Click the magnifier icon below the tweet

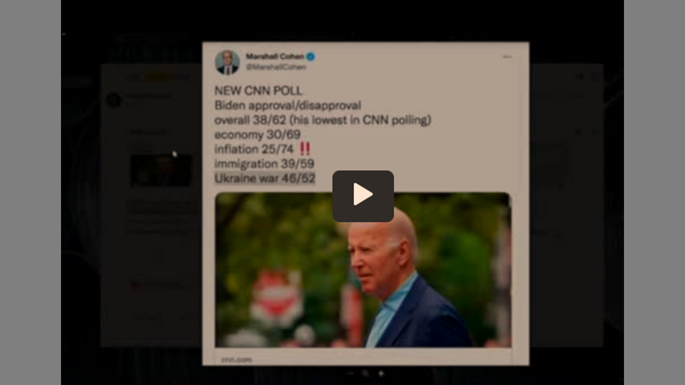tap(366, 373)
